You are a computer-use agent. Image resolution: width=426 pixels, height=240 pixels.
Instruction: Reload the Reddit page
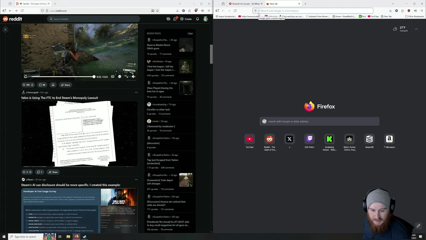(x=22, y=11)
